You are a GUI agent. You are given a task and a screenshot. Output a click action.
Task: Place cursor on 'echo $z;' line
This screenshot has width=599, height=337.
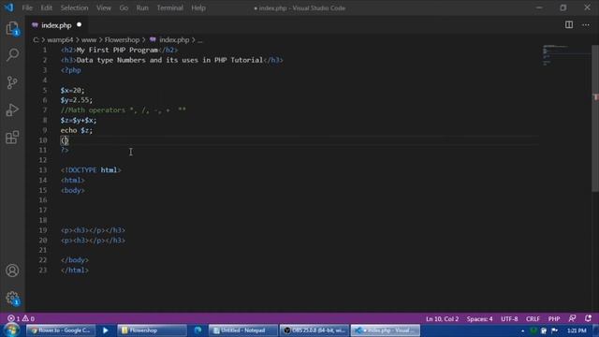pos(77,130)
